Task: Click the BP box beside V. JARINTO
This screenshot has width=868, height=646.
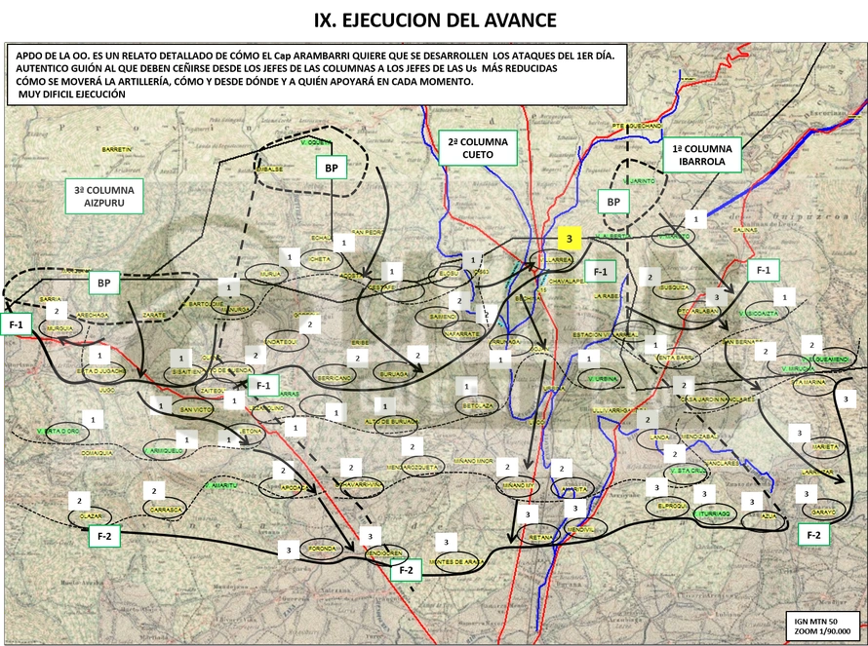Action: coord(613,202)
